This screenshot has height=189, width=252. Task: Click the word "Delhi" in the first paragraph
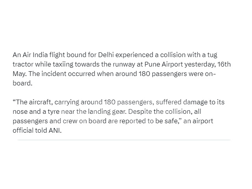point(106,55)
